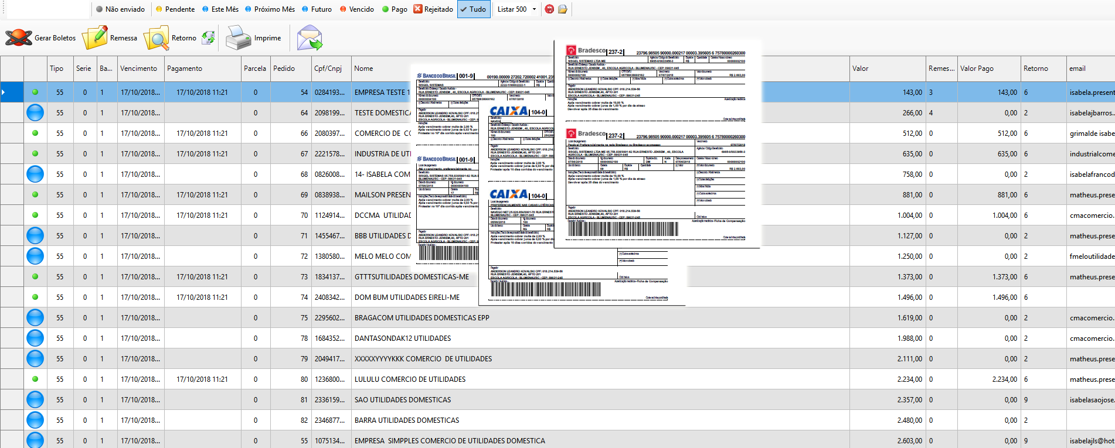Image resolution: width=1115 pixels, height=448 pixels.
Task: Sort by the Valor column header
Action: [888, 69]
